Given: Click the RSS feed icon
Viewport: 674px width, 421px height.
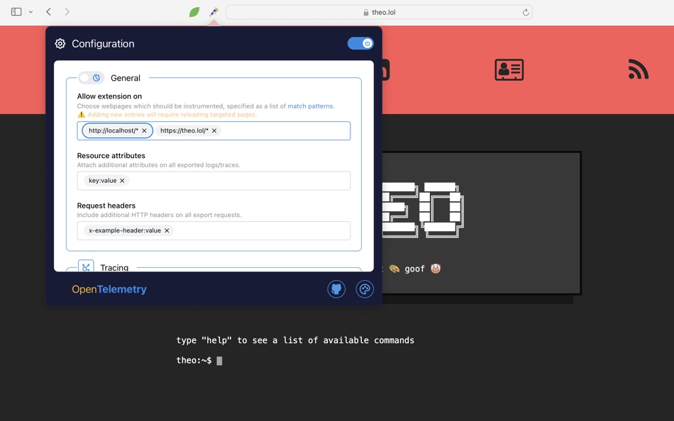Looking at the screenshot, I should (638, 69).
